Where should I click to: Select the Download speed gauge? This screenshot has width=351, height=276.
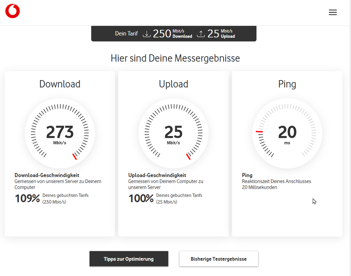tap(59, 133)
